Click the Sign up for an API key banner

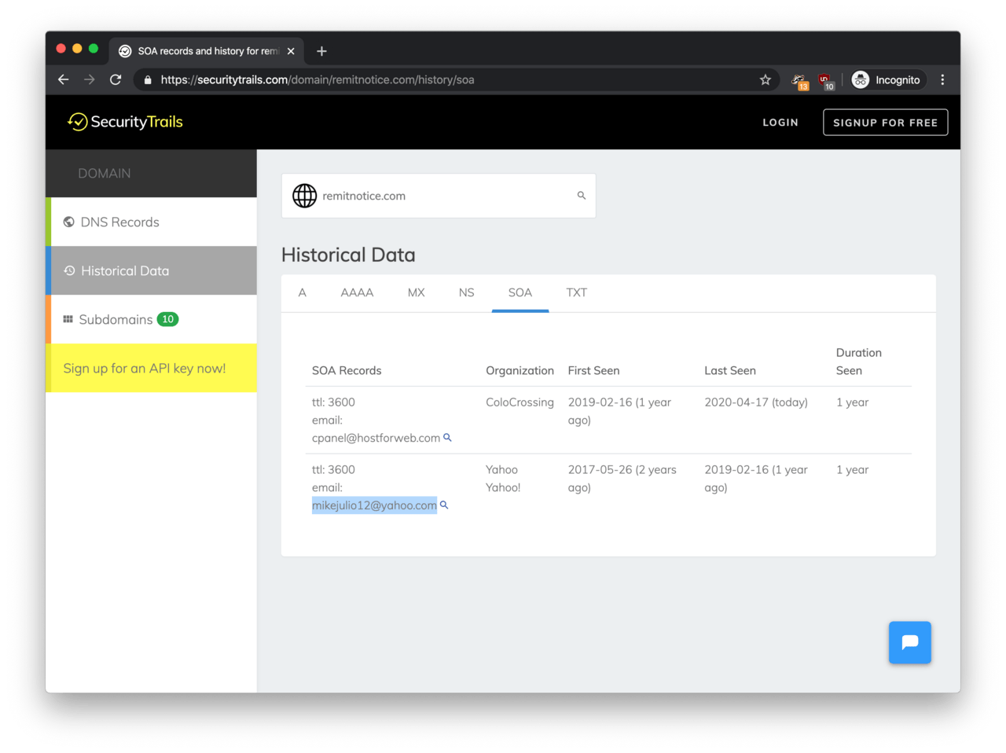point(151,368)
